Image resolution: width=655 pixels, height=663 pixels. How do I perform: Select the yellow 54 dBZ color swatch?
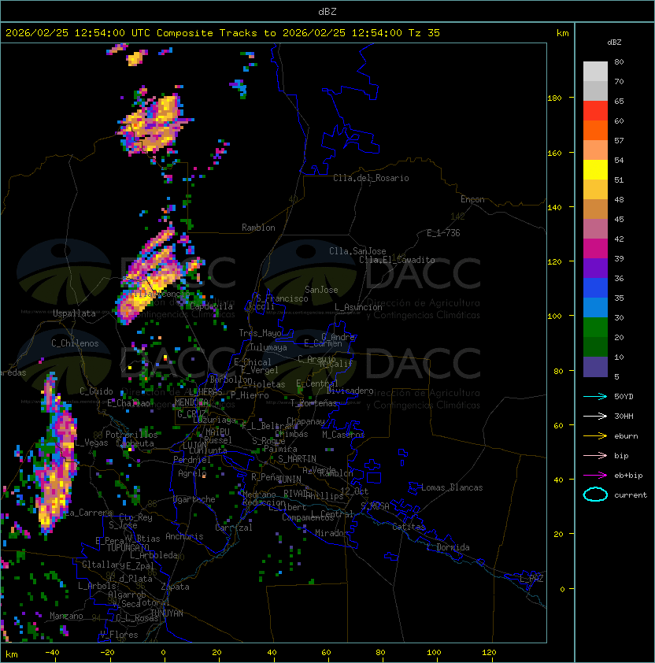click(595, 170)
